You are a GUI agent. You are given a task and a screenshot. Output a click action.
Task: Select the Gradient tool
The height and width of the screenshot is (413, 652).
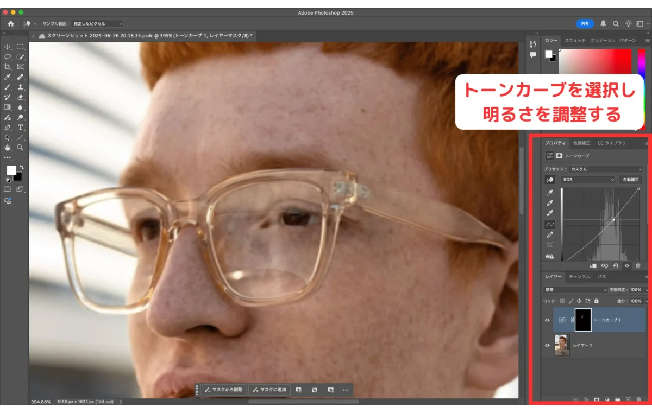pyautogui.click(x=8, y=107)
